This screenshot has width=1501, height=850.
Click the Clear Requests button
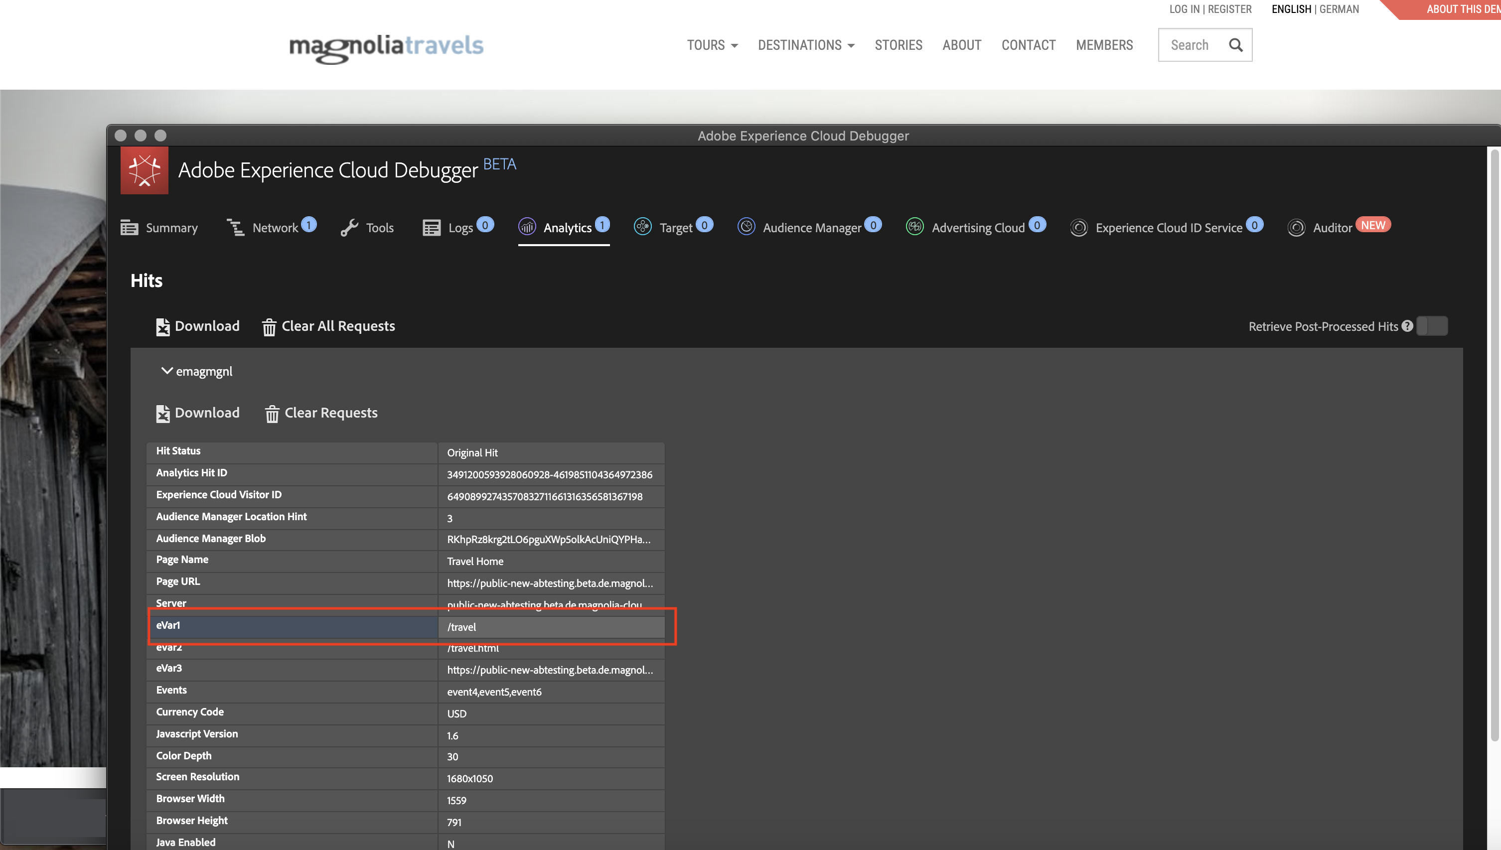[x=321, y=413]
